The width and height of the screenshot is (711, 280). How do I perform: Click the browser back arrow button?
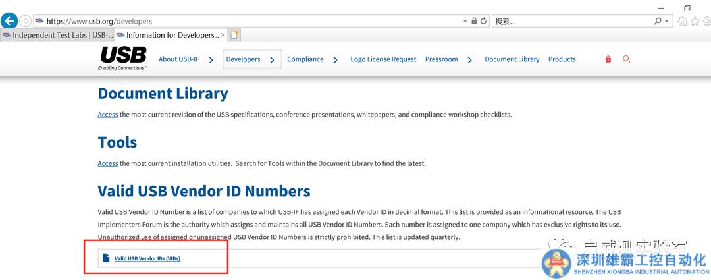pyautogui.click(x=9, y=21)
